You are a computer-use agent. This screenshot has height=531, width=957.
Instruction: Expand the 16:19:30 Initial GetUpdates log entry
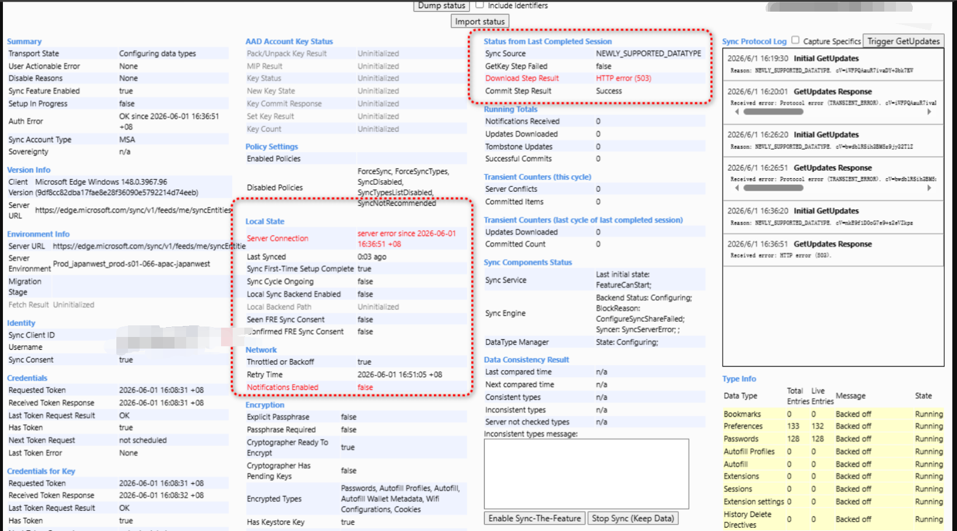833,64
